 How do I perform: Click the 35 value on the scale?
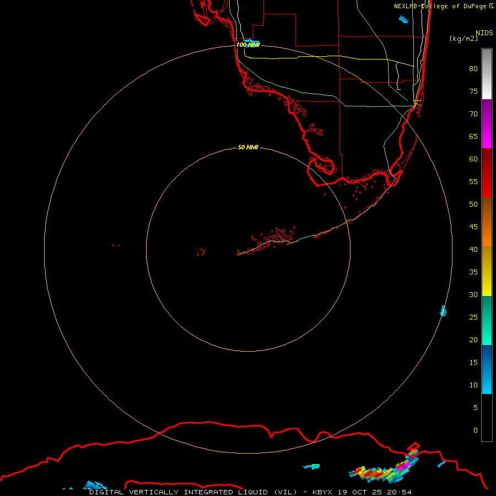coord(473,272)
